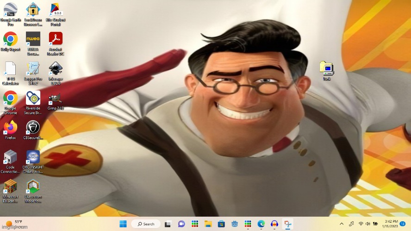Screen dimensions: 411x231
Task: Open clock and calendar at 3:42 PM
Action: 390,224
